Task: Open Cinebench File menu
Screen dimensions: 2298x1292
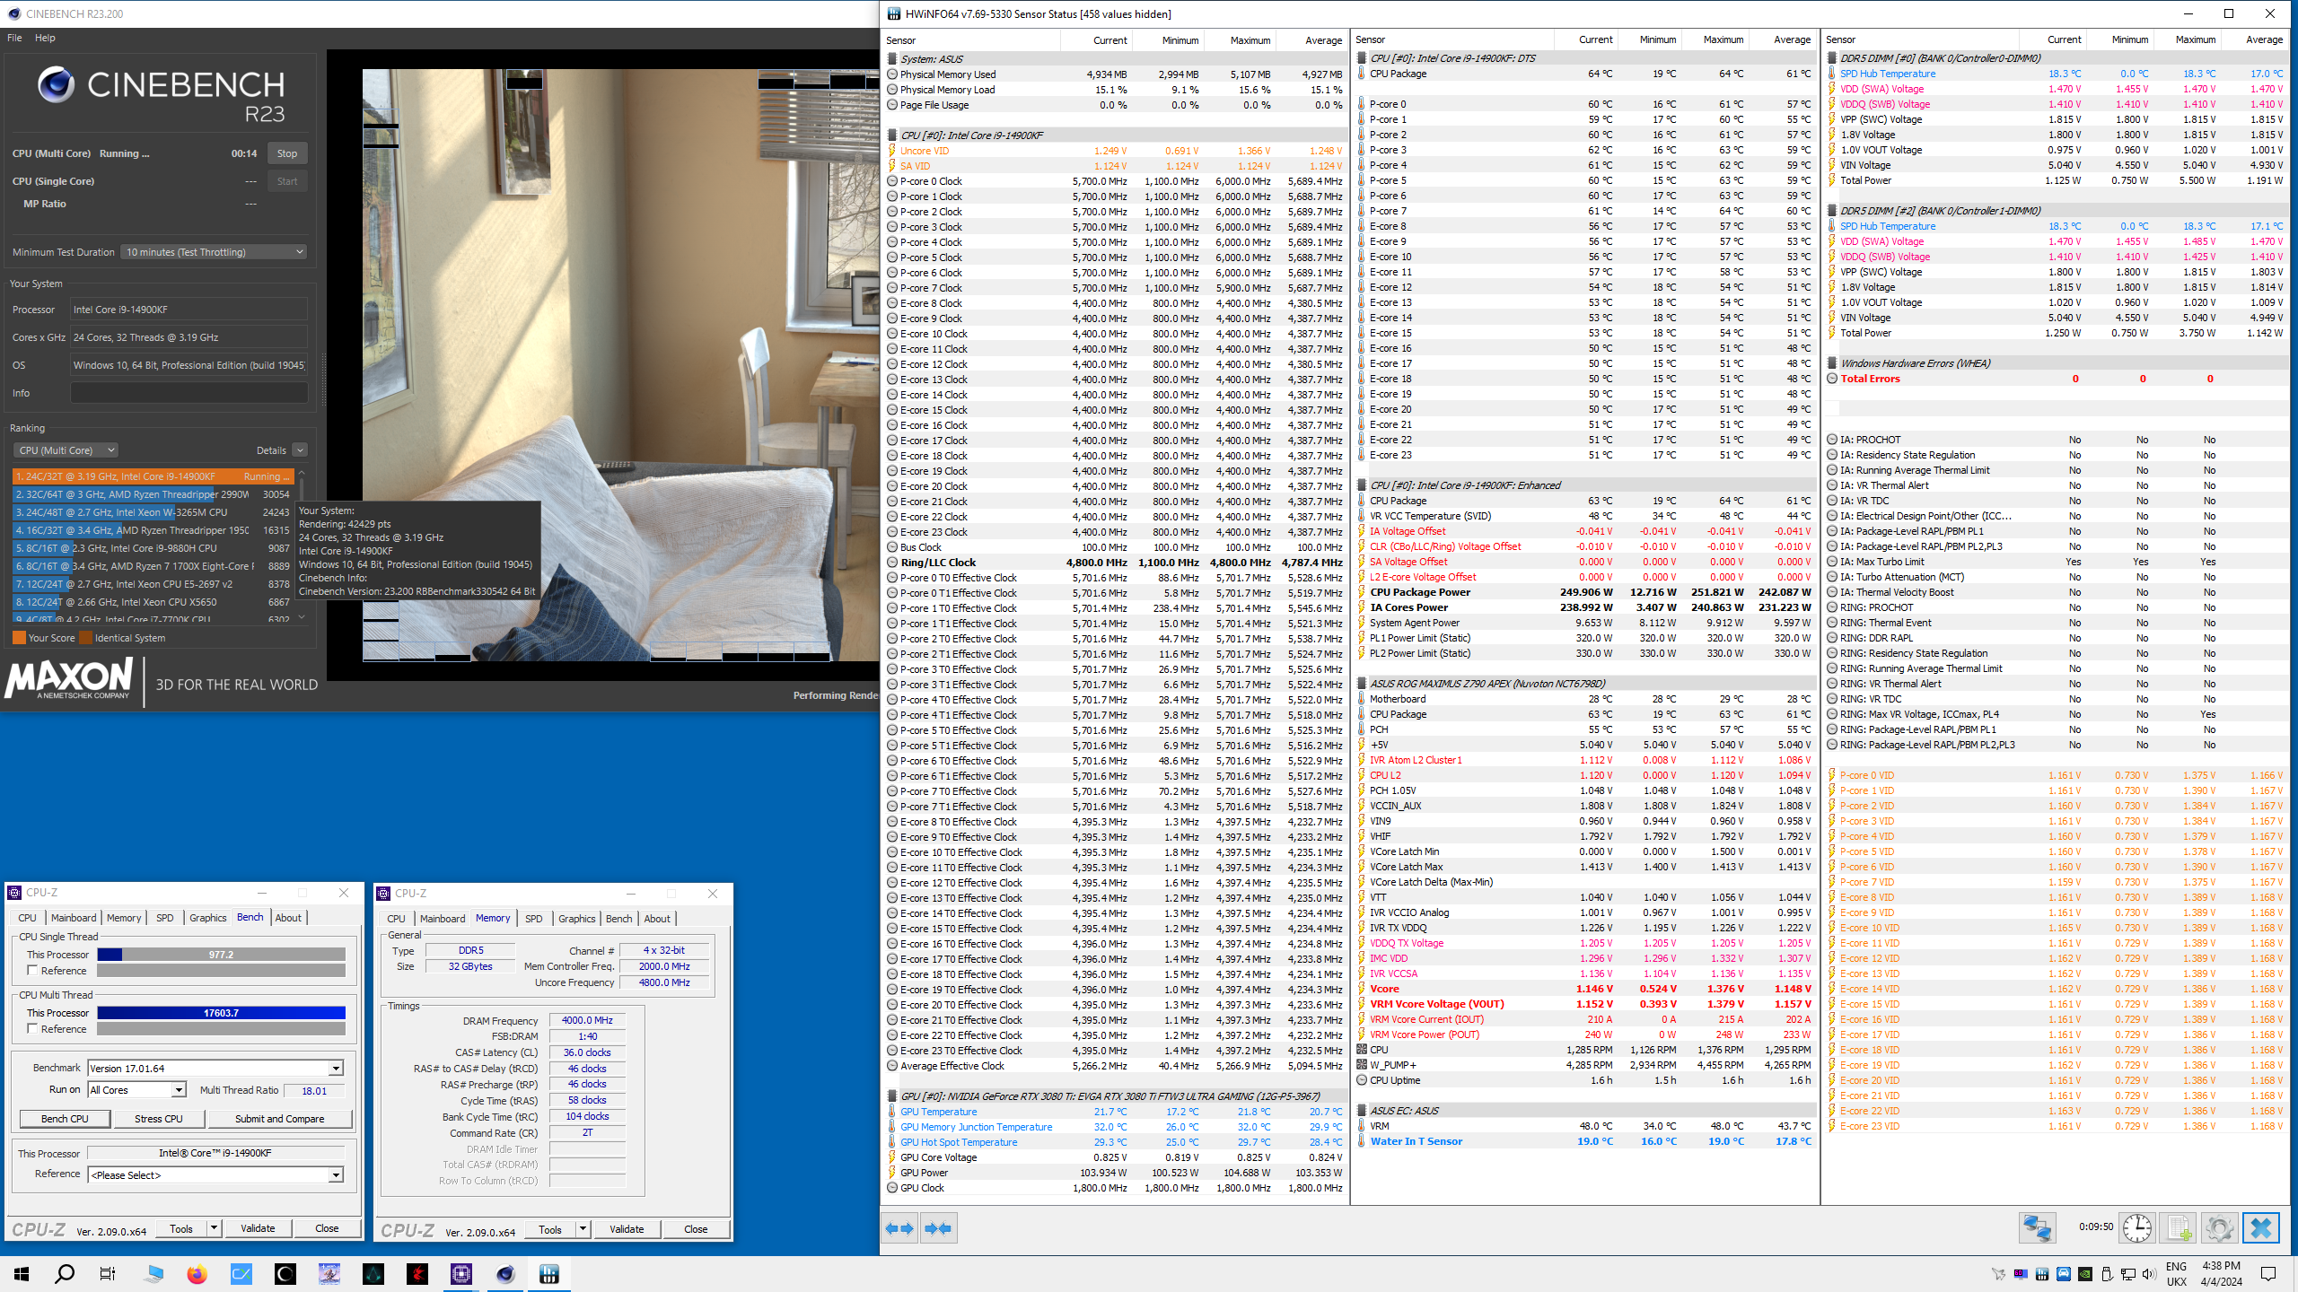Action: tap(14, 38)
